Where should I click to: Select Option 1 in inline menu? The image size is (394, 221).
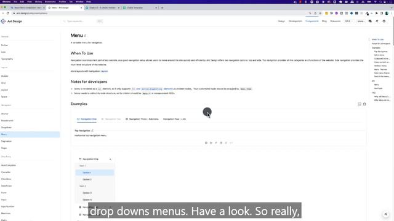(x=95, y=173)
